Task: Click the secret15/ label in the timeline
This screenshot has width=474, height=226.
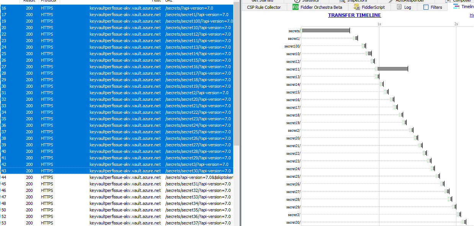Action: [x=294, y=92]
